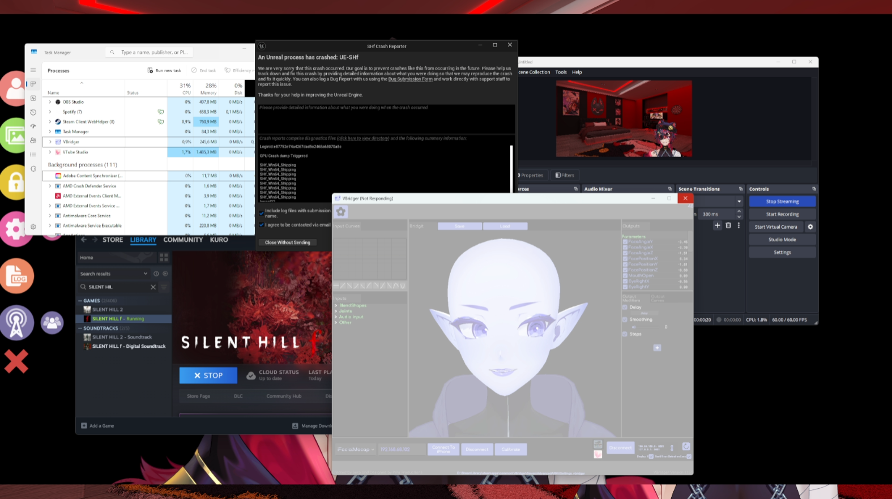Open VBridger settings gear icon
The image size is (892, 499).
tap(341, 212)
